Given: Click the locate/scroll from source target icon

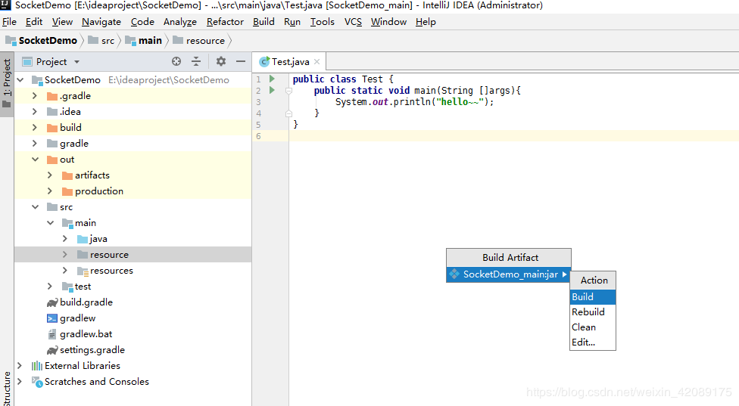Looking at the screenshot, I should click(176, 61).
